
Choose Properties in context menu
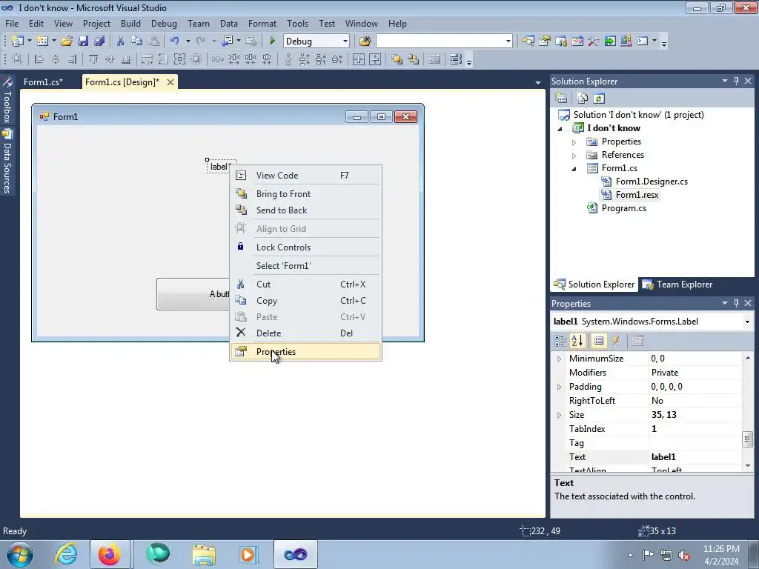[x=305, y=352]
